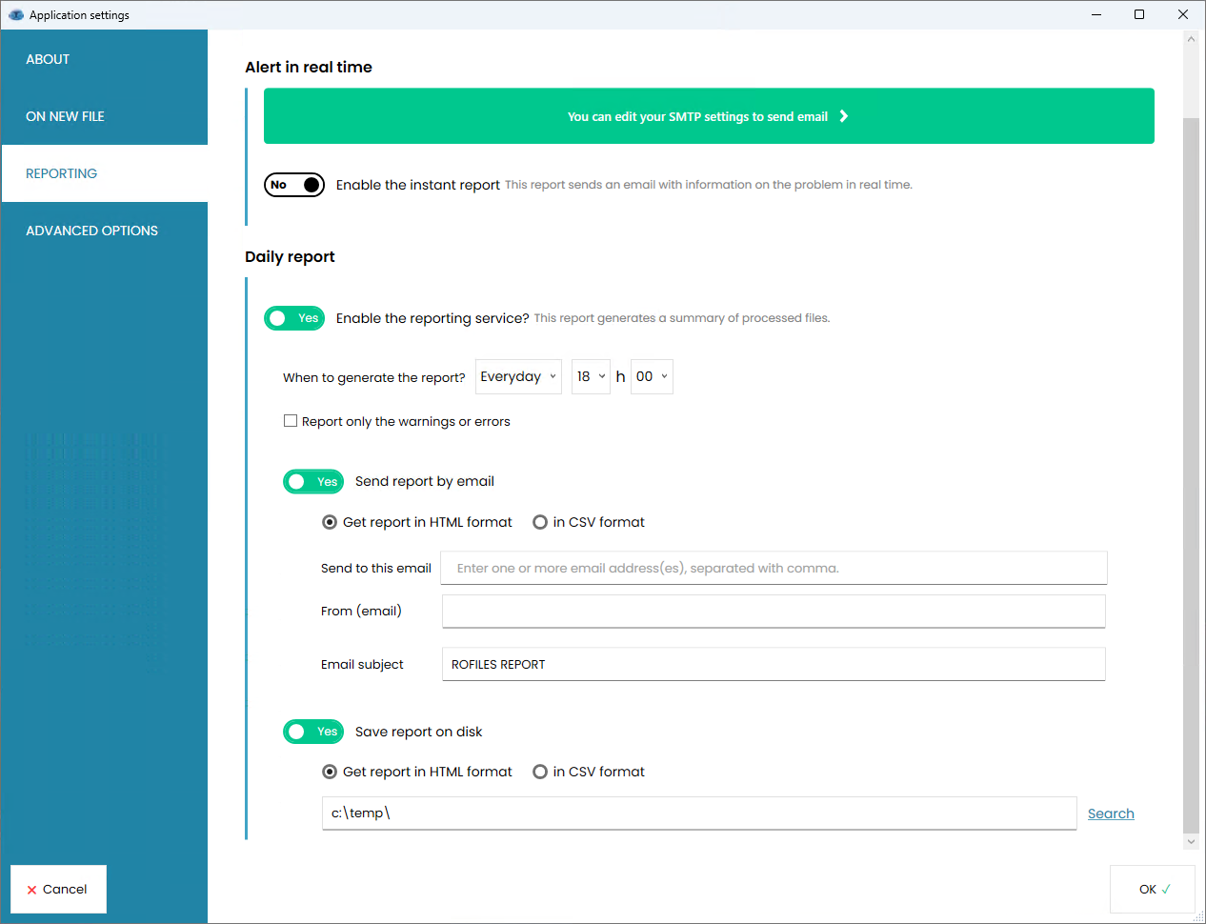Viewport: 1206px width, 924px height.
Task: Click the Email subject field ROFILES REPORT
Action: pyautogui.click(x=774, y=664)
